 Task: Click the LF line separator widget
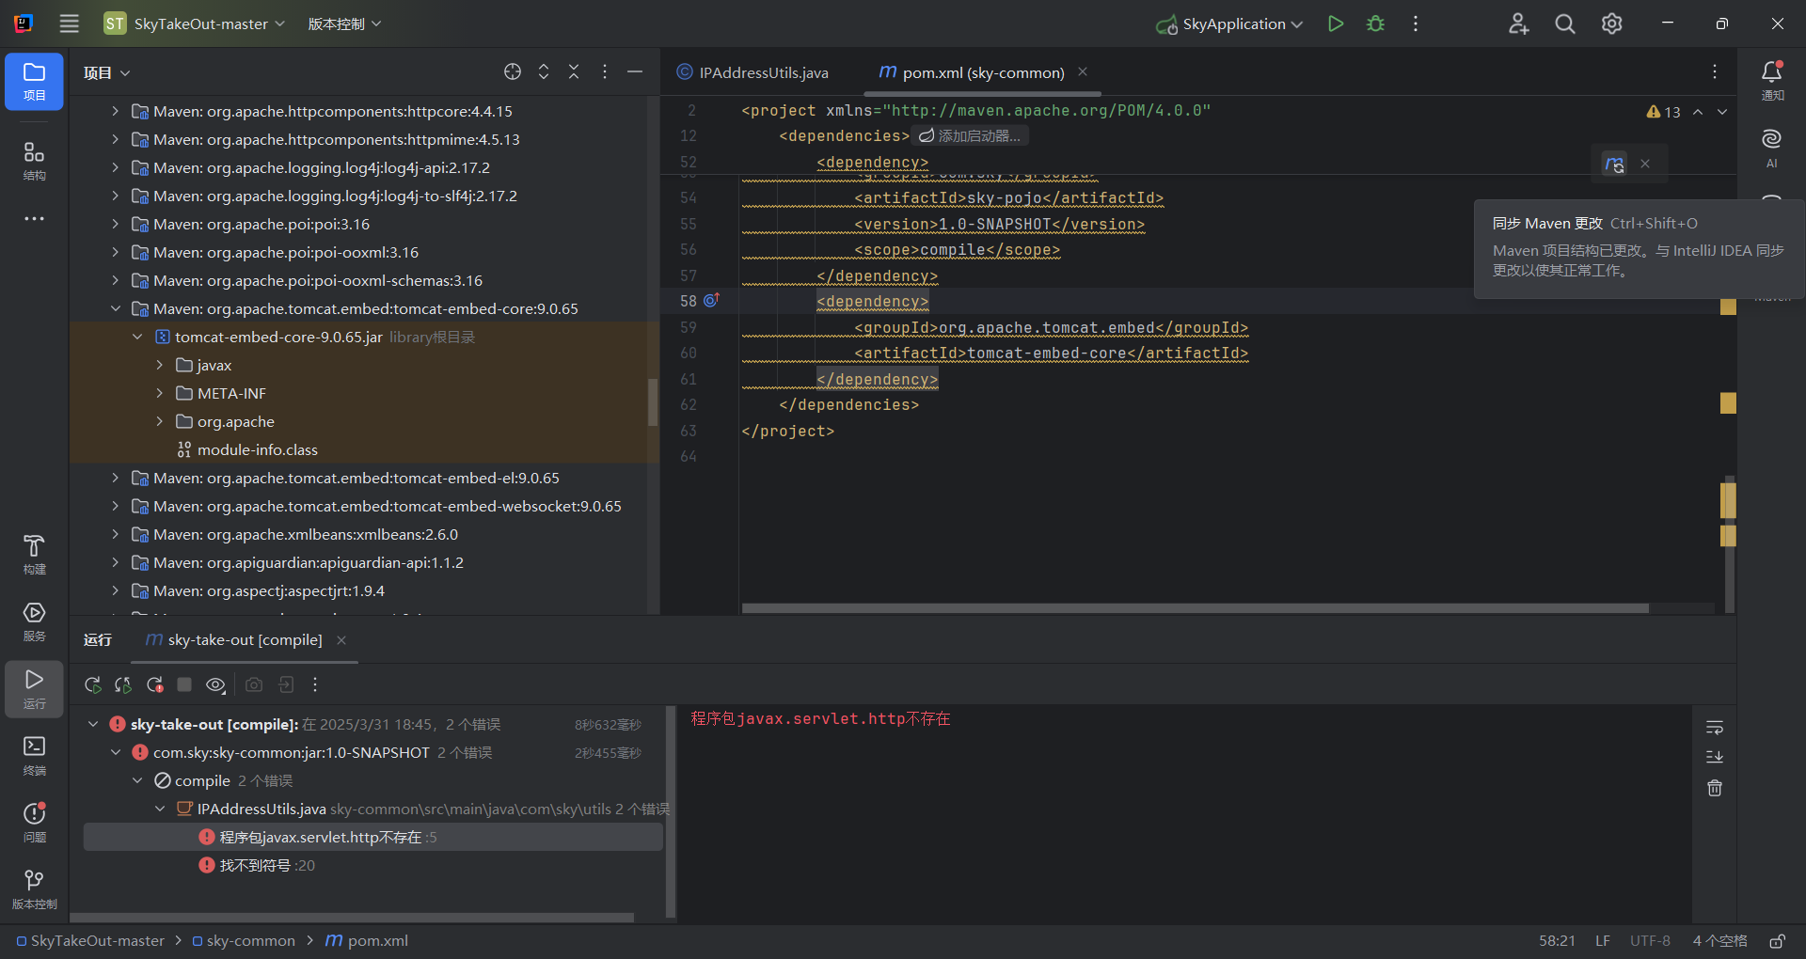pos(1603,941)
